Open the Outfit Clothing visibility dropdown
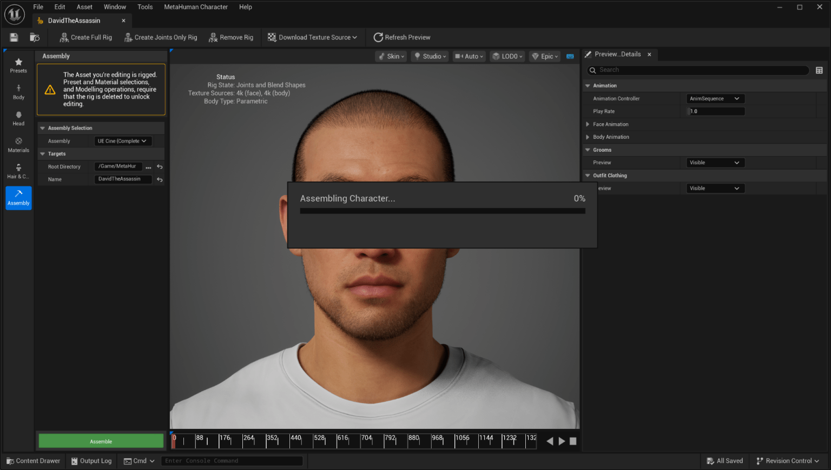 pyautogui.click(x=715, y=189)
